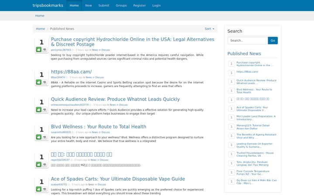
Task: Upvote the Ace of Spades Carts story
Action: 39,189
